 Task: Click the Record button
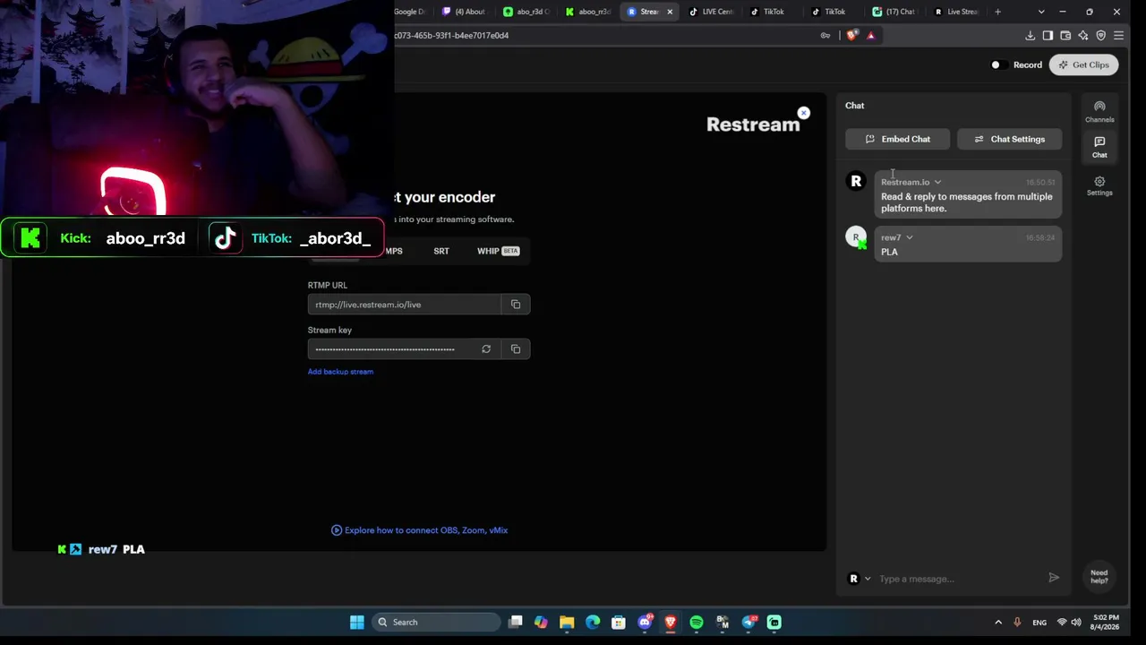(1017, 64)
